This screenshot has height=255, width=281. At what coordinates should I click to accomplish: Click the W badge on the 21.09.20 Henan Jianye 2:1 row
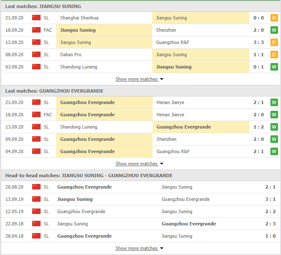pyautogui.click(x=274, y=102)
